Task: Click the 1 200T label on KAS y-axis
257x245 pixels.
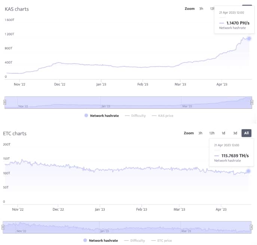Action: point(9,34)
